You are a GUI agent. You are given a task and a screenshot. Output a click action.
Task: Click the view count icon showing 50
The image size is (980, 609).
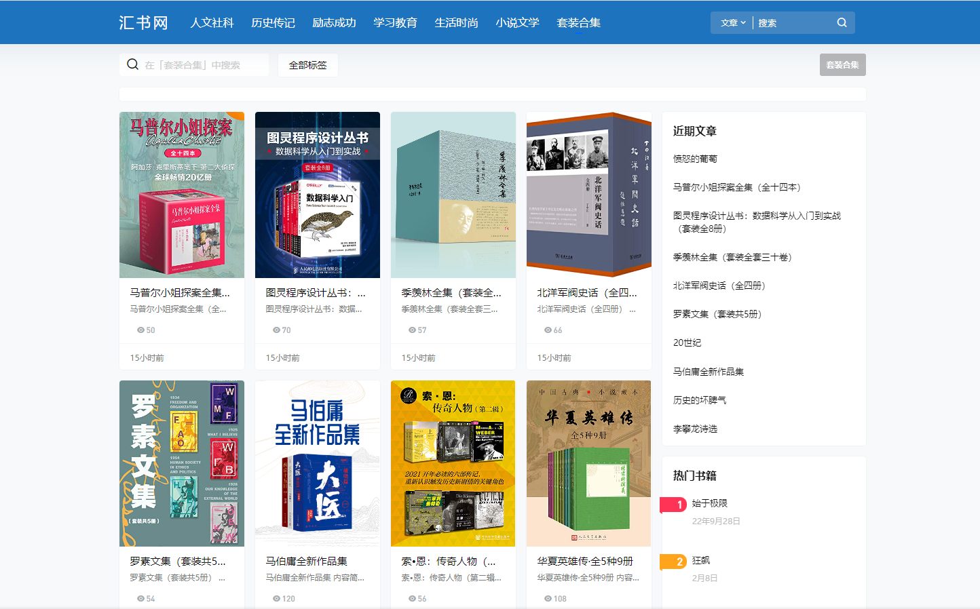140,330
